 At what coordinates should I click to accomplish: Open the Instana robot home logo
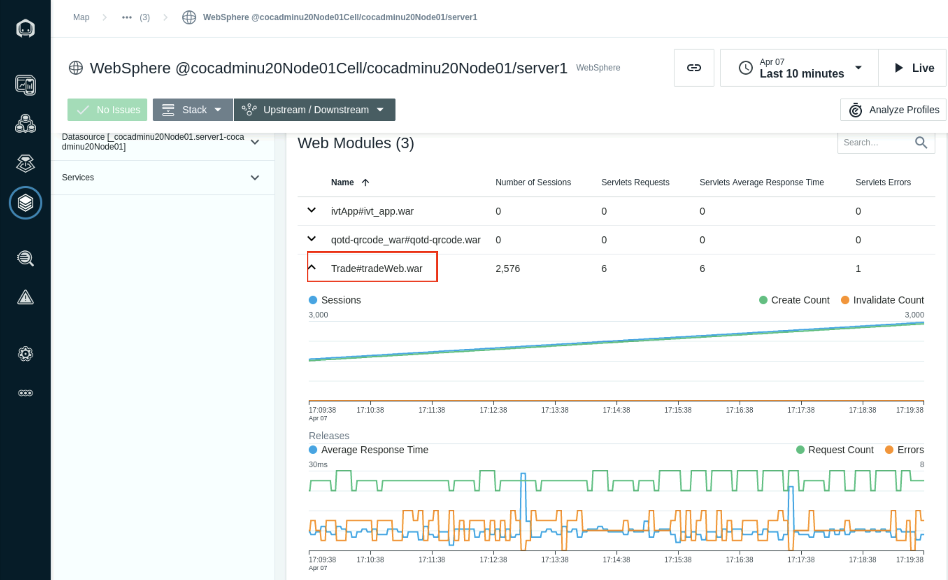[25, 29]
